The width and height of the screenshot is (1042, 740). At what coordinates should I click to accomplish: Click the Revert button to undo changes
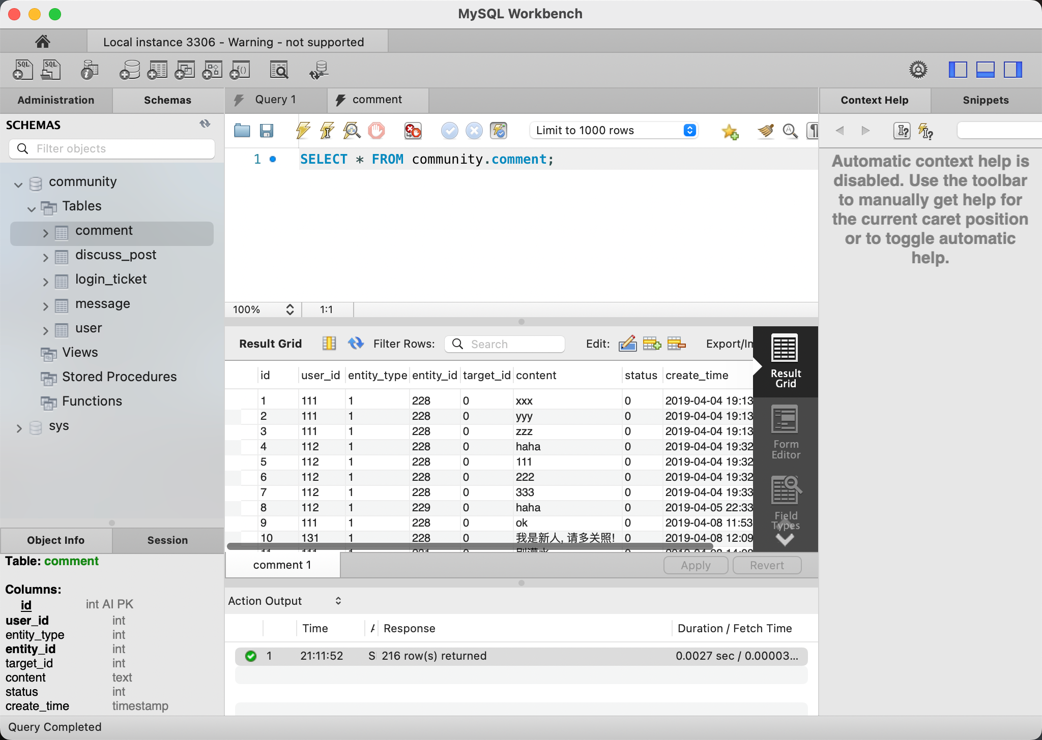coord(765,565)
